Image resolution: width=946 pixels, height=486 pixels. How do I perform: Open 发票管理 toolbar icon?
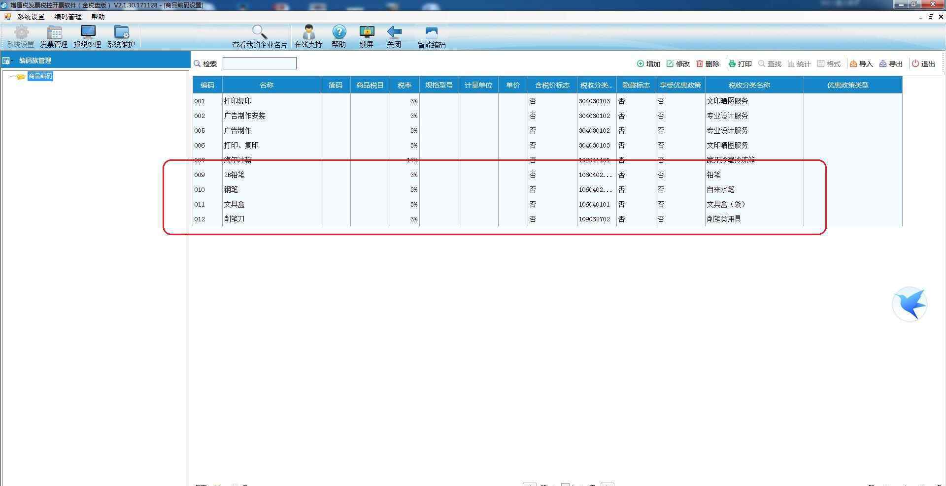point(54,37)
